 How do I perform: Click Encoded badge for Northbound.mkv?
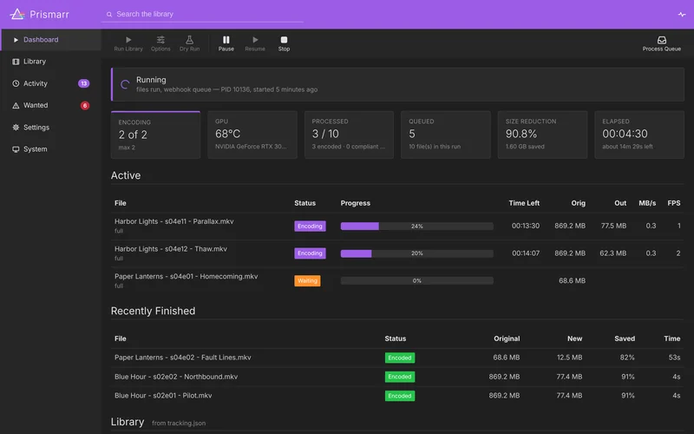click(400, 377)
